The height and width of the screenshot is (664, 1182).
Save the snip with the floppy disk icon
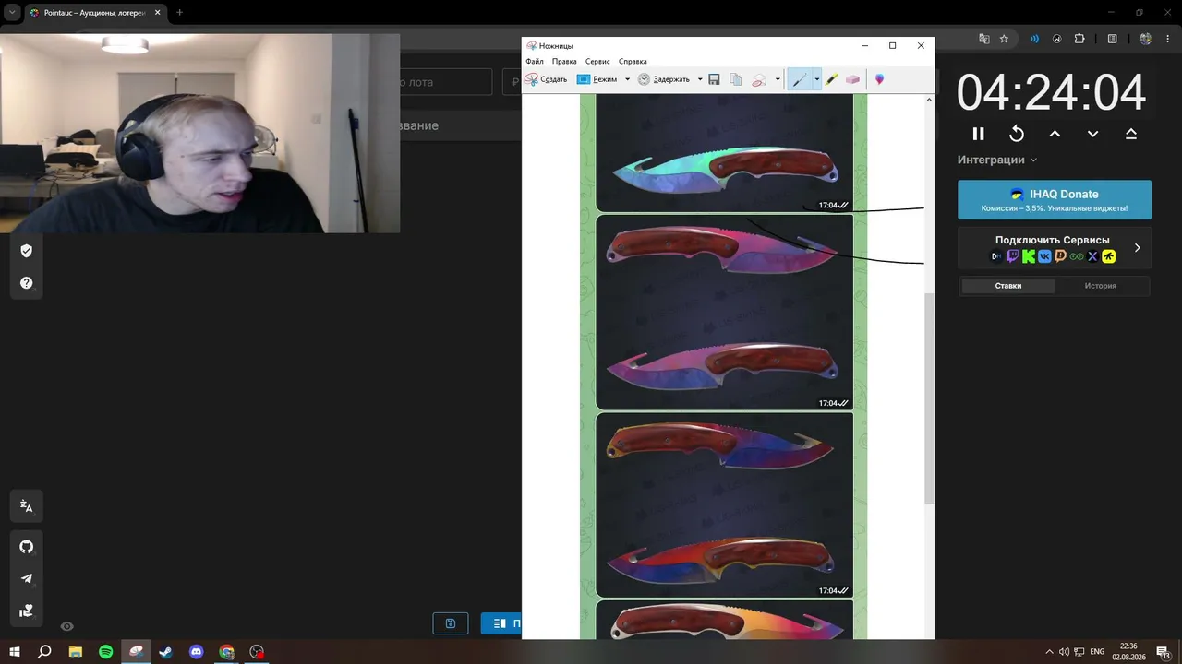tap(714, 79)
